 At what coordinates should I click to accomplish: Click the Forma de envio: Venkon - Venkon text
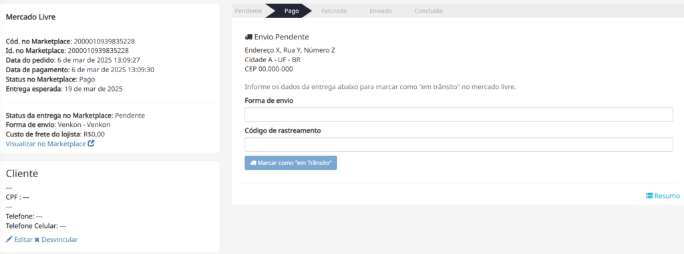[x=58, y=125]
